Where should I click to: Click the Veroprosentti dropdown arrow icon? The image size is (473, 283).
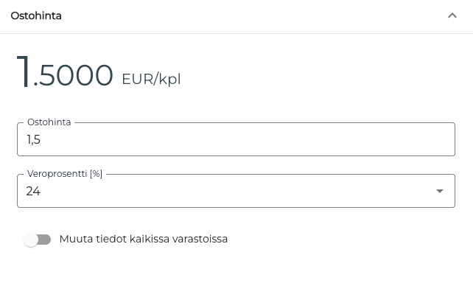pos(440,191)
